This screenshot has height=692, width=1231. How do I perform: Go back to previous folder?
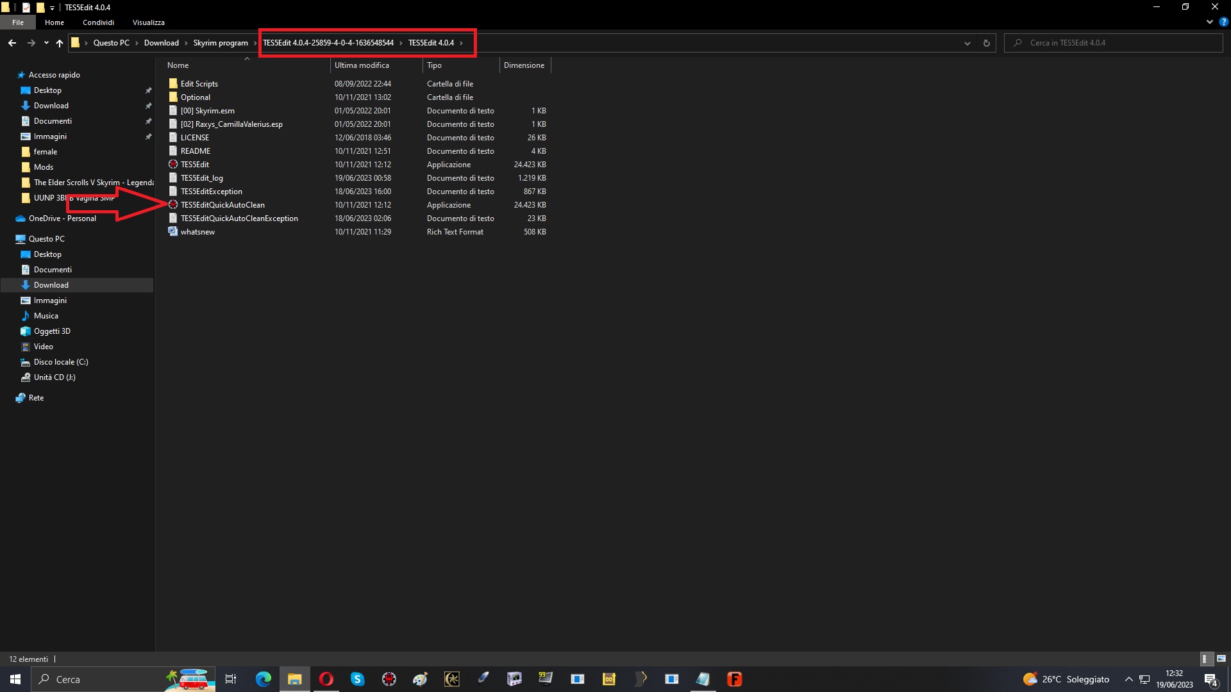[12, 43]
